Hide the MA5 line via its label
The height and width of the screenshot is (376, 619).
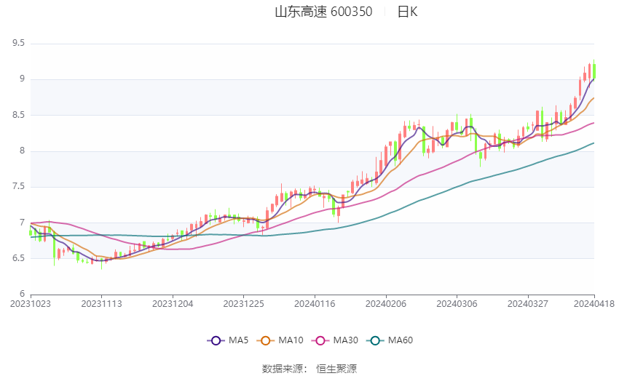pos(238,340)
